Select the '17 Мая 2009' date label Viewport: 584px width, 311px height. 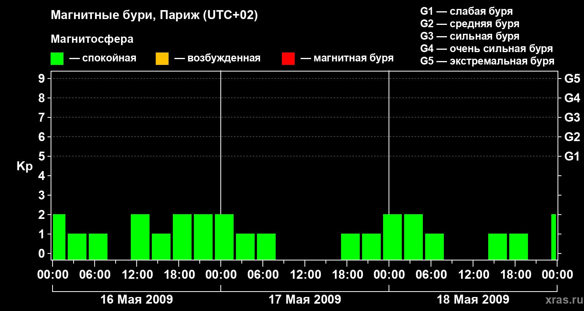click(x=305, y=300)
